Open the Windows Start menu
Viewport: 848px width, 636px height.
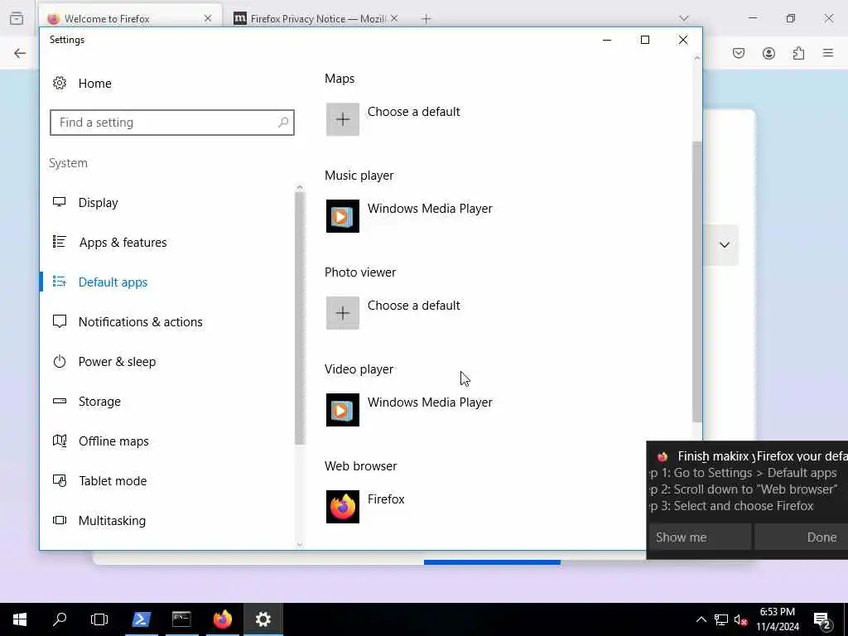(x=20, y=619)
